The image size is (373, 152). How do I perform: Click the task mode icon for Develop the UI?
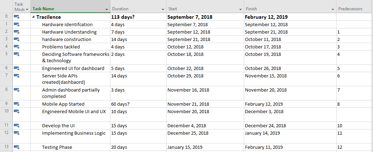(x=17, y=125)
